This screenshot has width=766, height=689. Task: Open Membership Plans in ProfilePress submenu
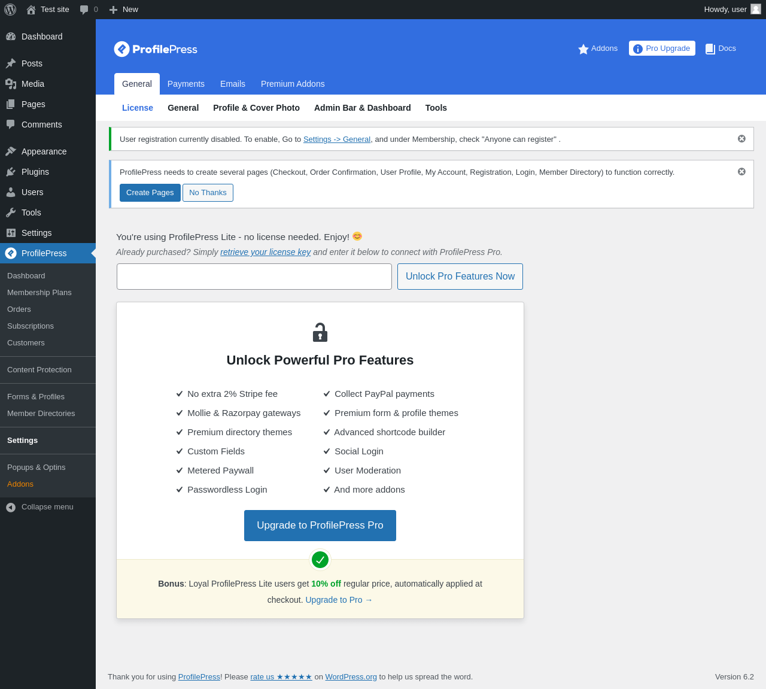39,293
